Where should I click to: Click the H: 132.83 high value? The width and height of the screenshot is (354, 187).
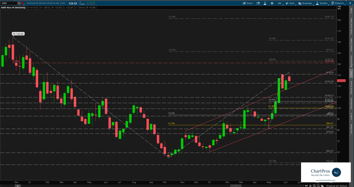pyautogui.click(x=56, y=7)
